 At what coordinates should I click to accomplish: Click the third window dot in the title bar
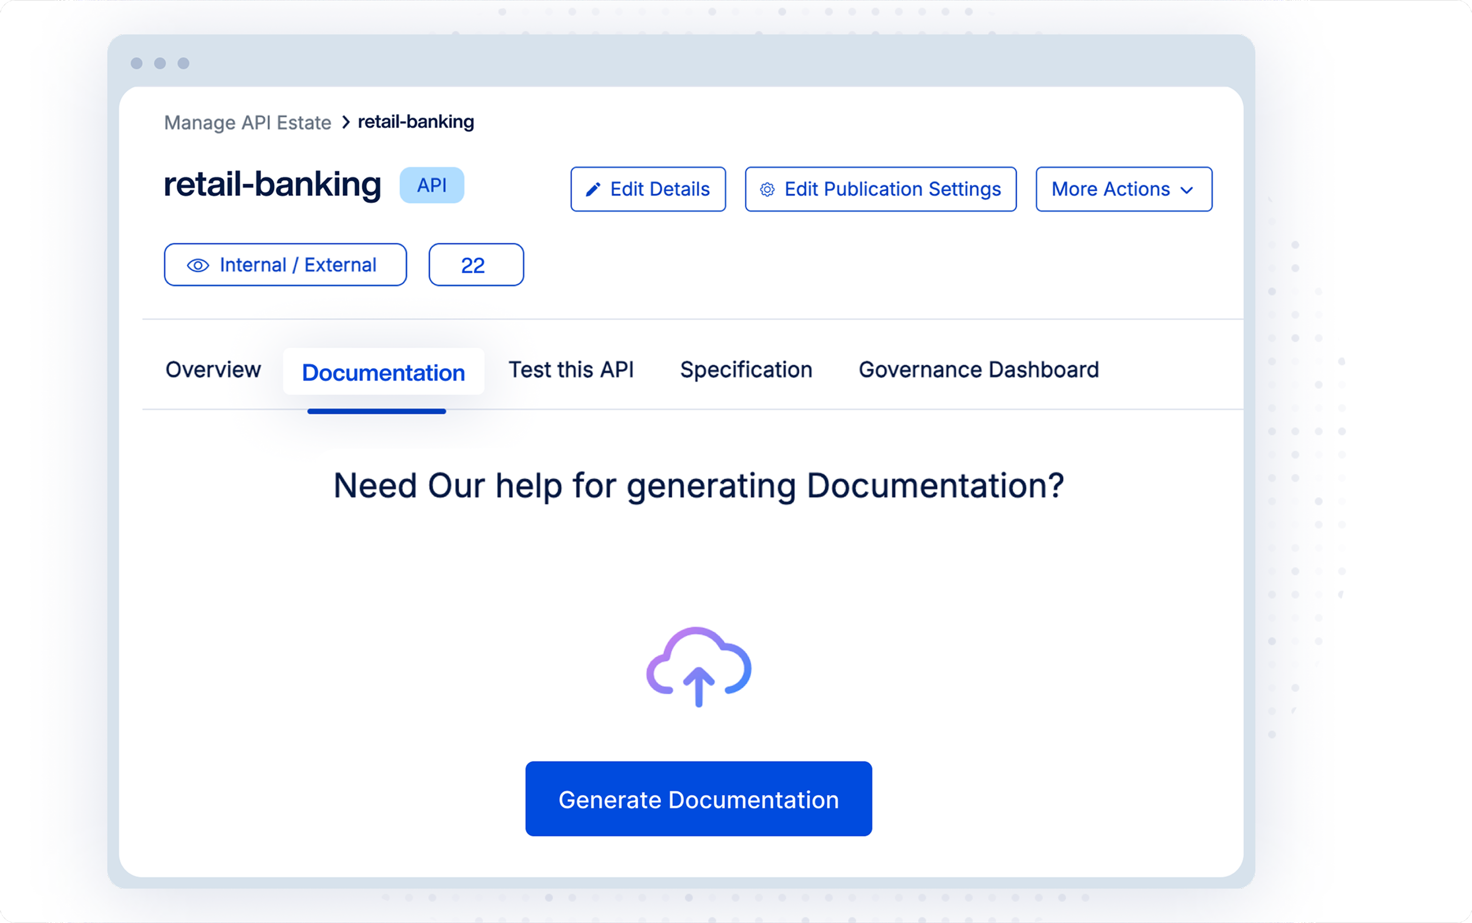183,63
